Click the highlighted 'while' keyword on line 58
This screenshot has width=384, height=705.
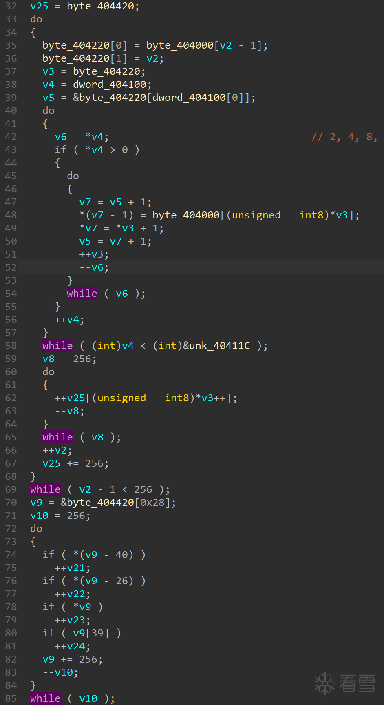pyautogui.click(x=57, y=346)
